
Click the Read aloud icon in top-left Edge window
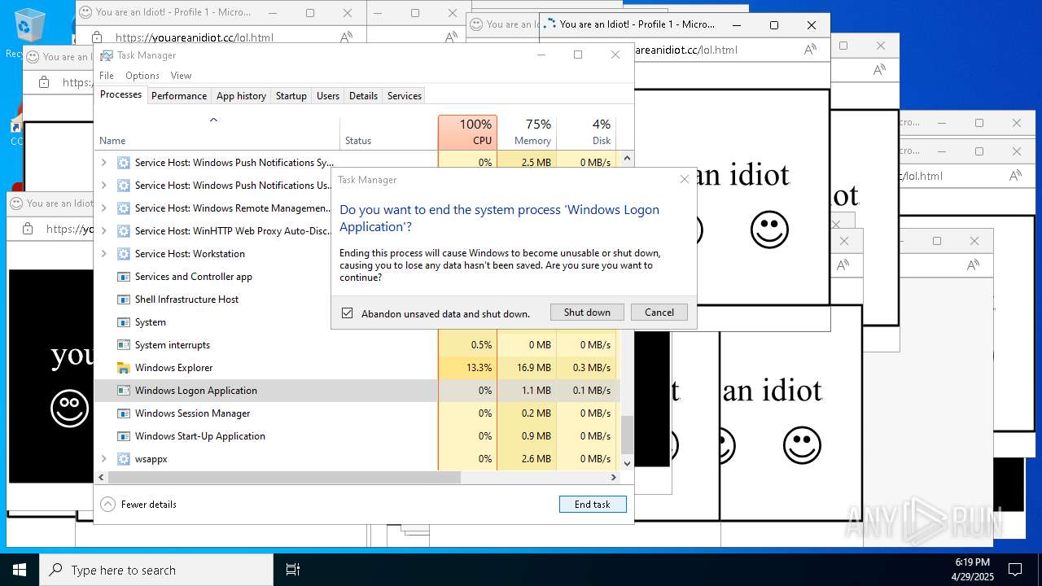click(346, 37)
